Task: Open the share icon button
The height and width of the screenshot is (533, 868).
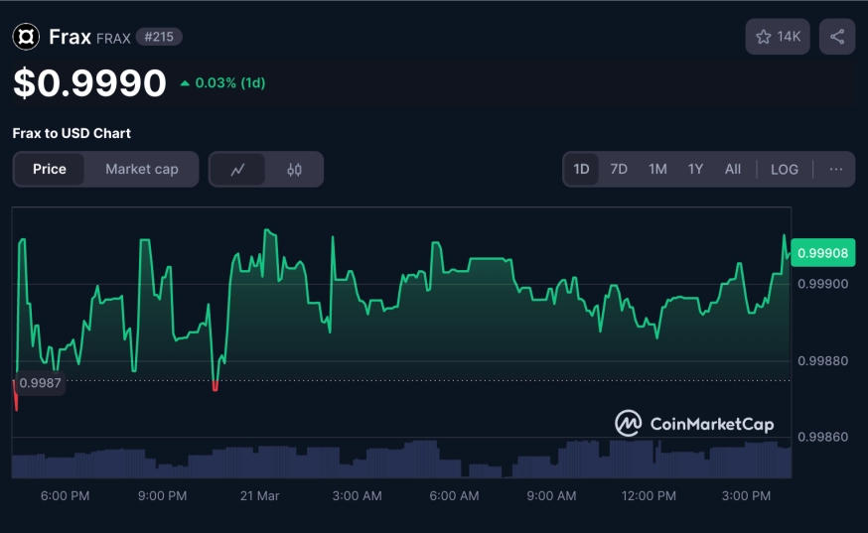Action: pos(837,37)
